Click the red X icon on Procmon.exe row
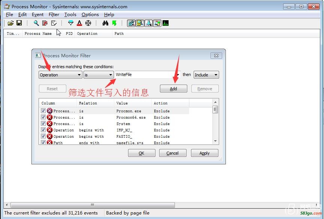This screenshot has width=324, height=219. (49, 111)
